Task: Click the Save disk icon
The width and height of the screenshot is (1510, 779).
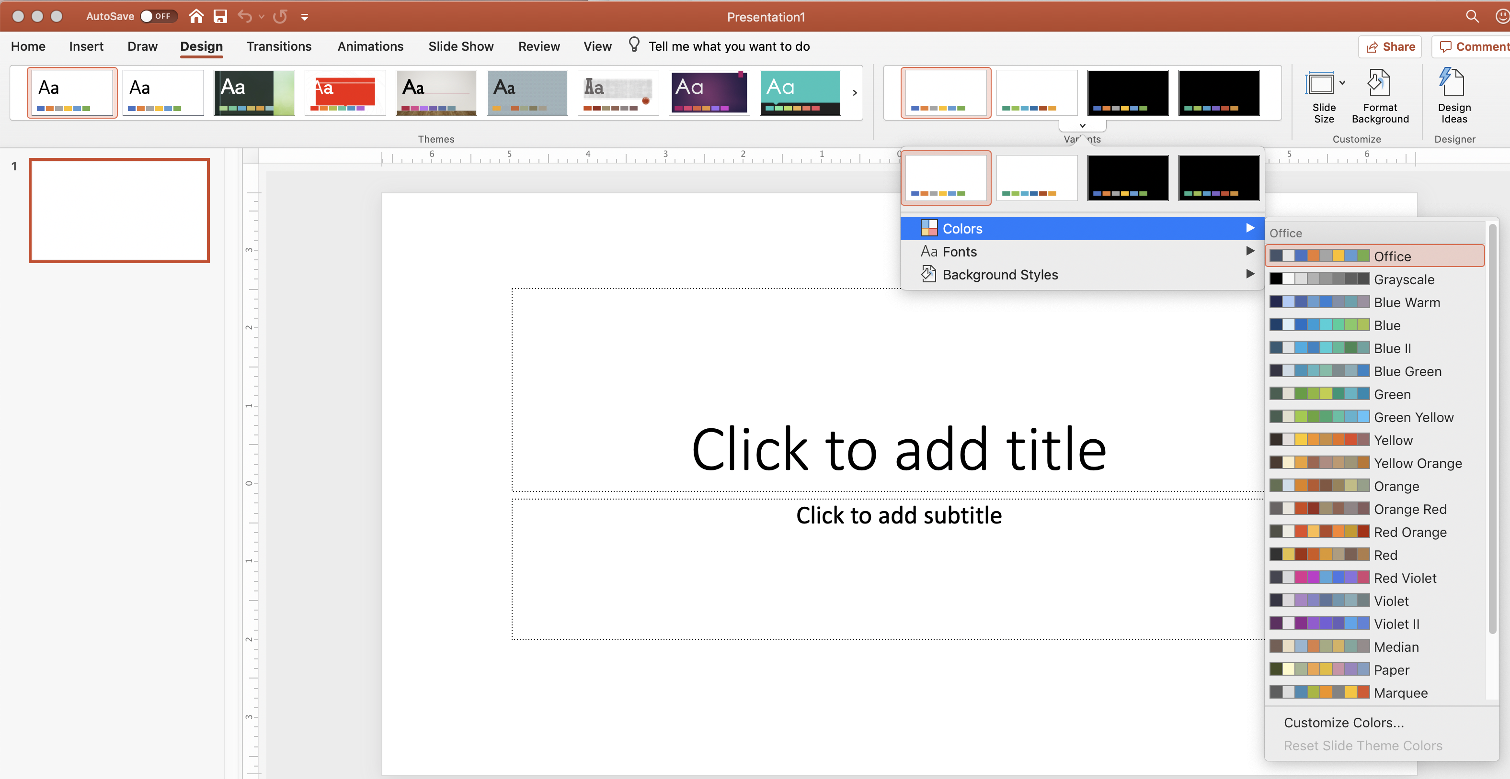Action: 220,16
